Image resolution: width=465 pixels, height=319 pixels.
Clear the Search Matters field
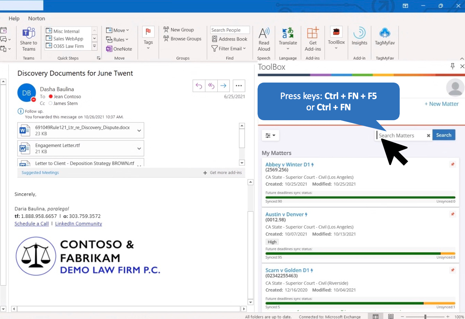428,135
